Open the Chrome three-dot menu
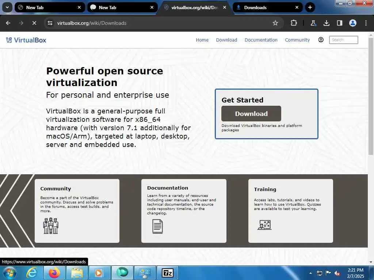374x280 pixels. tap(366, 23)
